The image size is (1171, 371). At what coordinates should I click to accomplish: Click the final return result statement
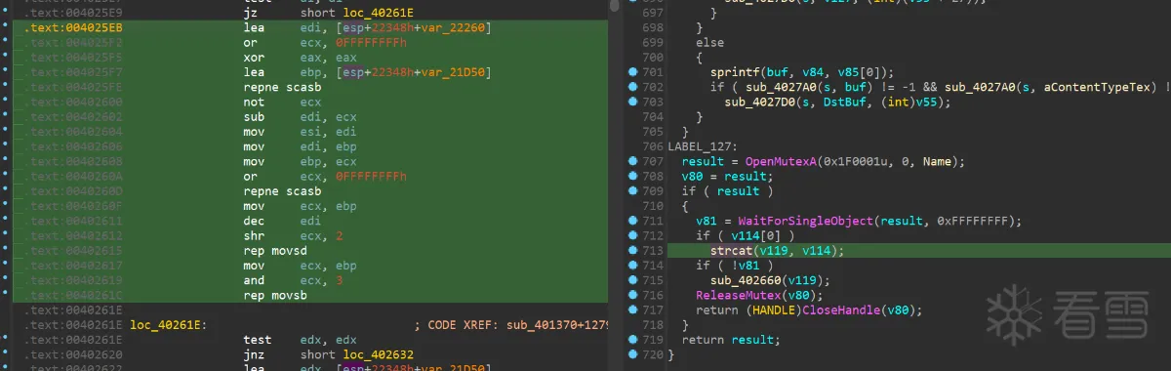pos(731,340)
